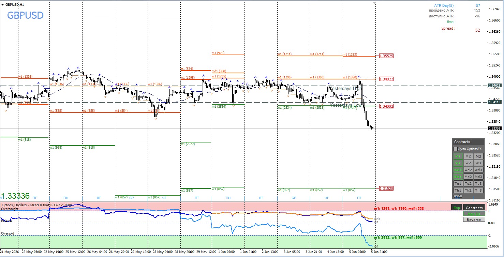Screen dimensions: 504x257
Task: Toggle the Md1 contract button
Action: tap(458, 177)
